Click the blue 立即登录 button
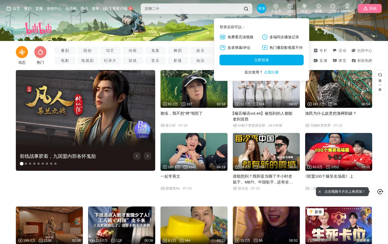This screenshot has width=388, height=244. [262, 60]
